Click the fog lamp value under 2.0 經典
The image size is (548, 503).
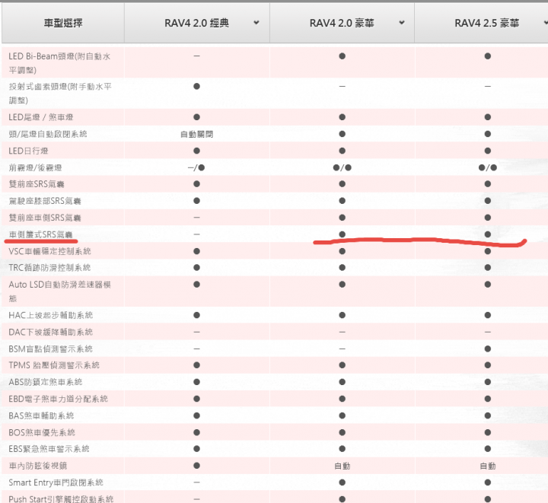point(196,167)
